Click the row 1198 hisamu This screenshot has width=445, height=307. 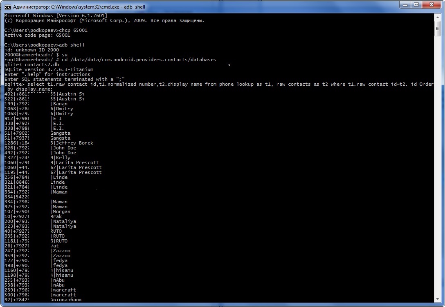coord(39,275)
